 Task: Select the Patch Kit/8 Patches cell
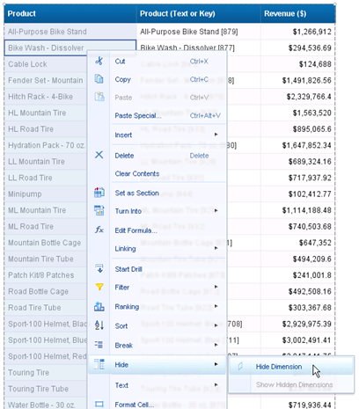coord(46,275)
